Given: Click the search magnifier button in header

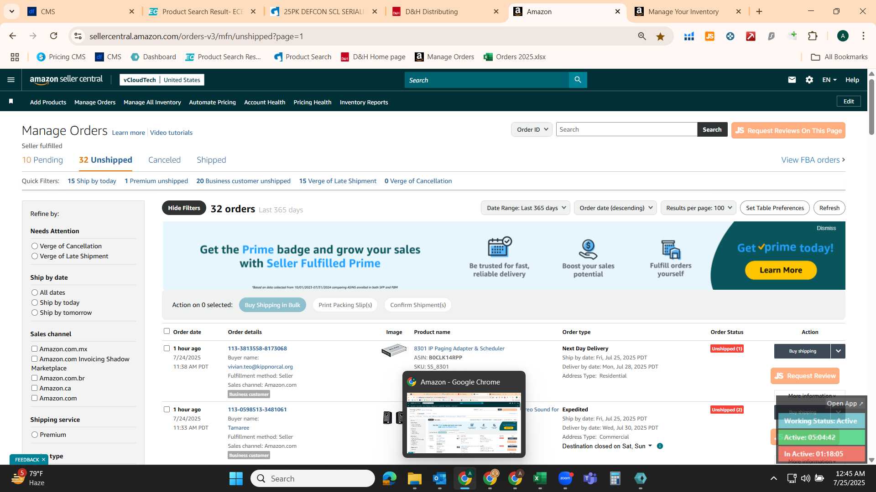Looking at the screenshot, I should click(x=578, y=80).
